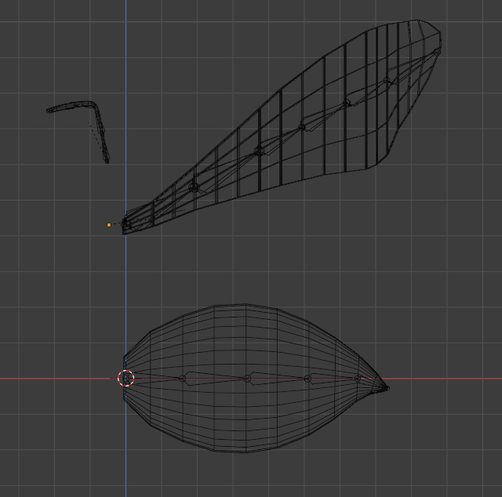Image resolution: width=502 pixels, height=497 pixels.
Task: Click the red-white 3D cursor circle
Action: pyautogui.click(x=125, y=379)
